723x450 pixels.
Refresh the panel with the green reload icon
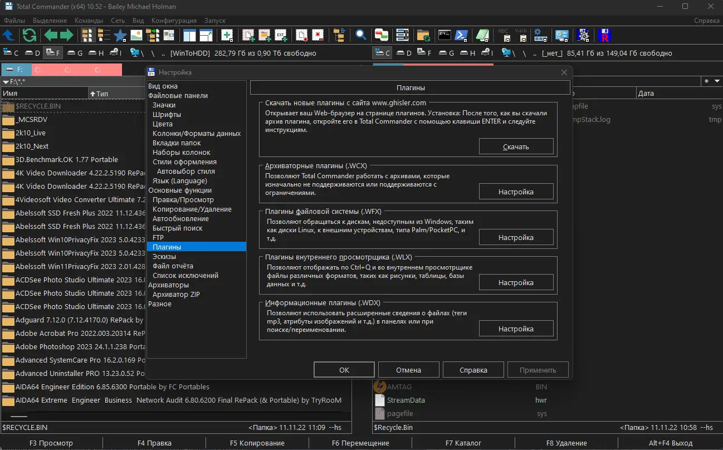(30, 35)
